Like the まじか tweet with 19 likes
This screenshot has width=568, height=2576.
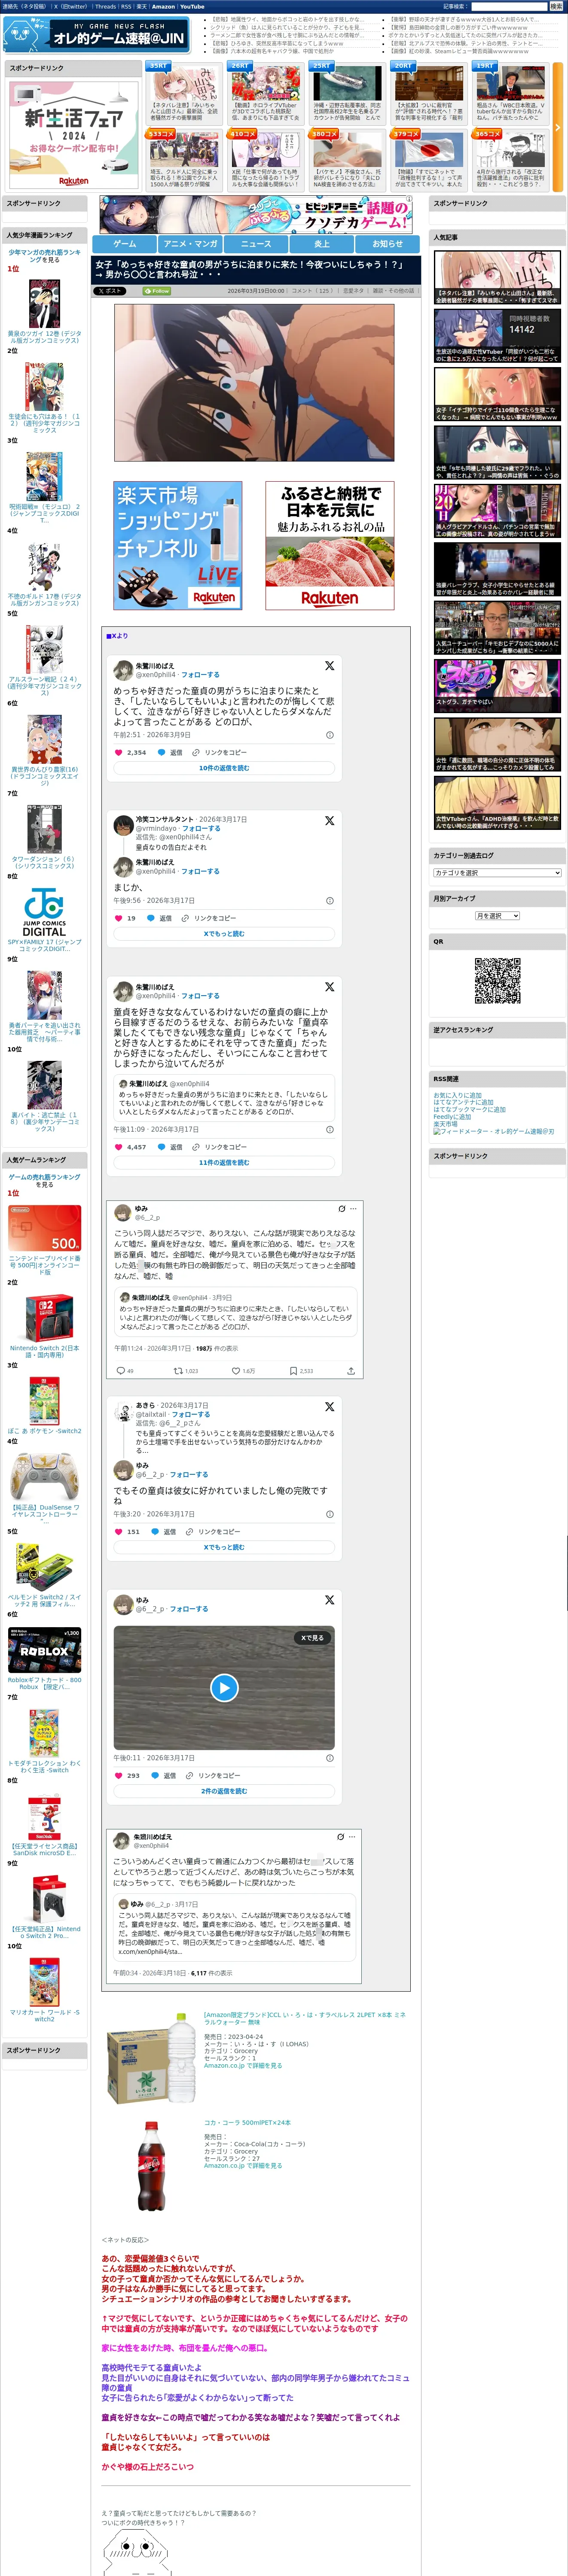[118, 918]
